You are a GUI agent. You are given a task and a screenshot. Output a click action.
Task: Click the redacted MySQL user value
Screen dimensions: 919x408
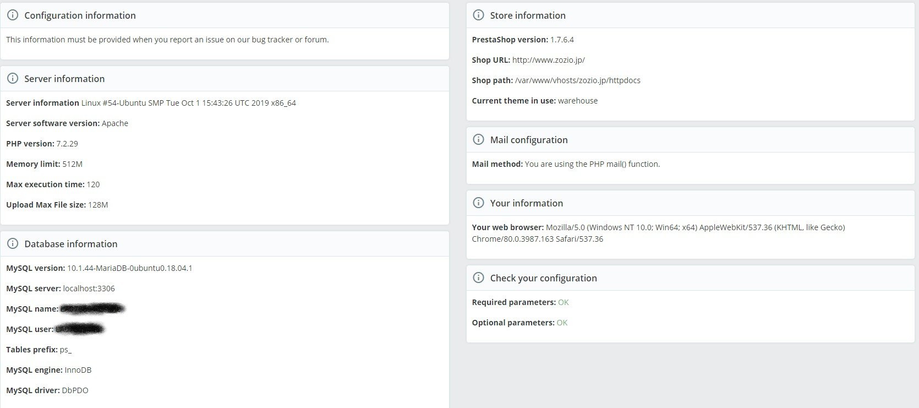tap(80, 329)
